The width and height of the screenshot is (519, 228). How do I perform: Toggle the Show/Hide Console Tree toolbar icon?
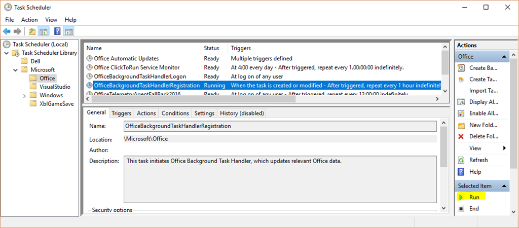[x=43, y=31]
